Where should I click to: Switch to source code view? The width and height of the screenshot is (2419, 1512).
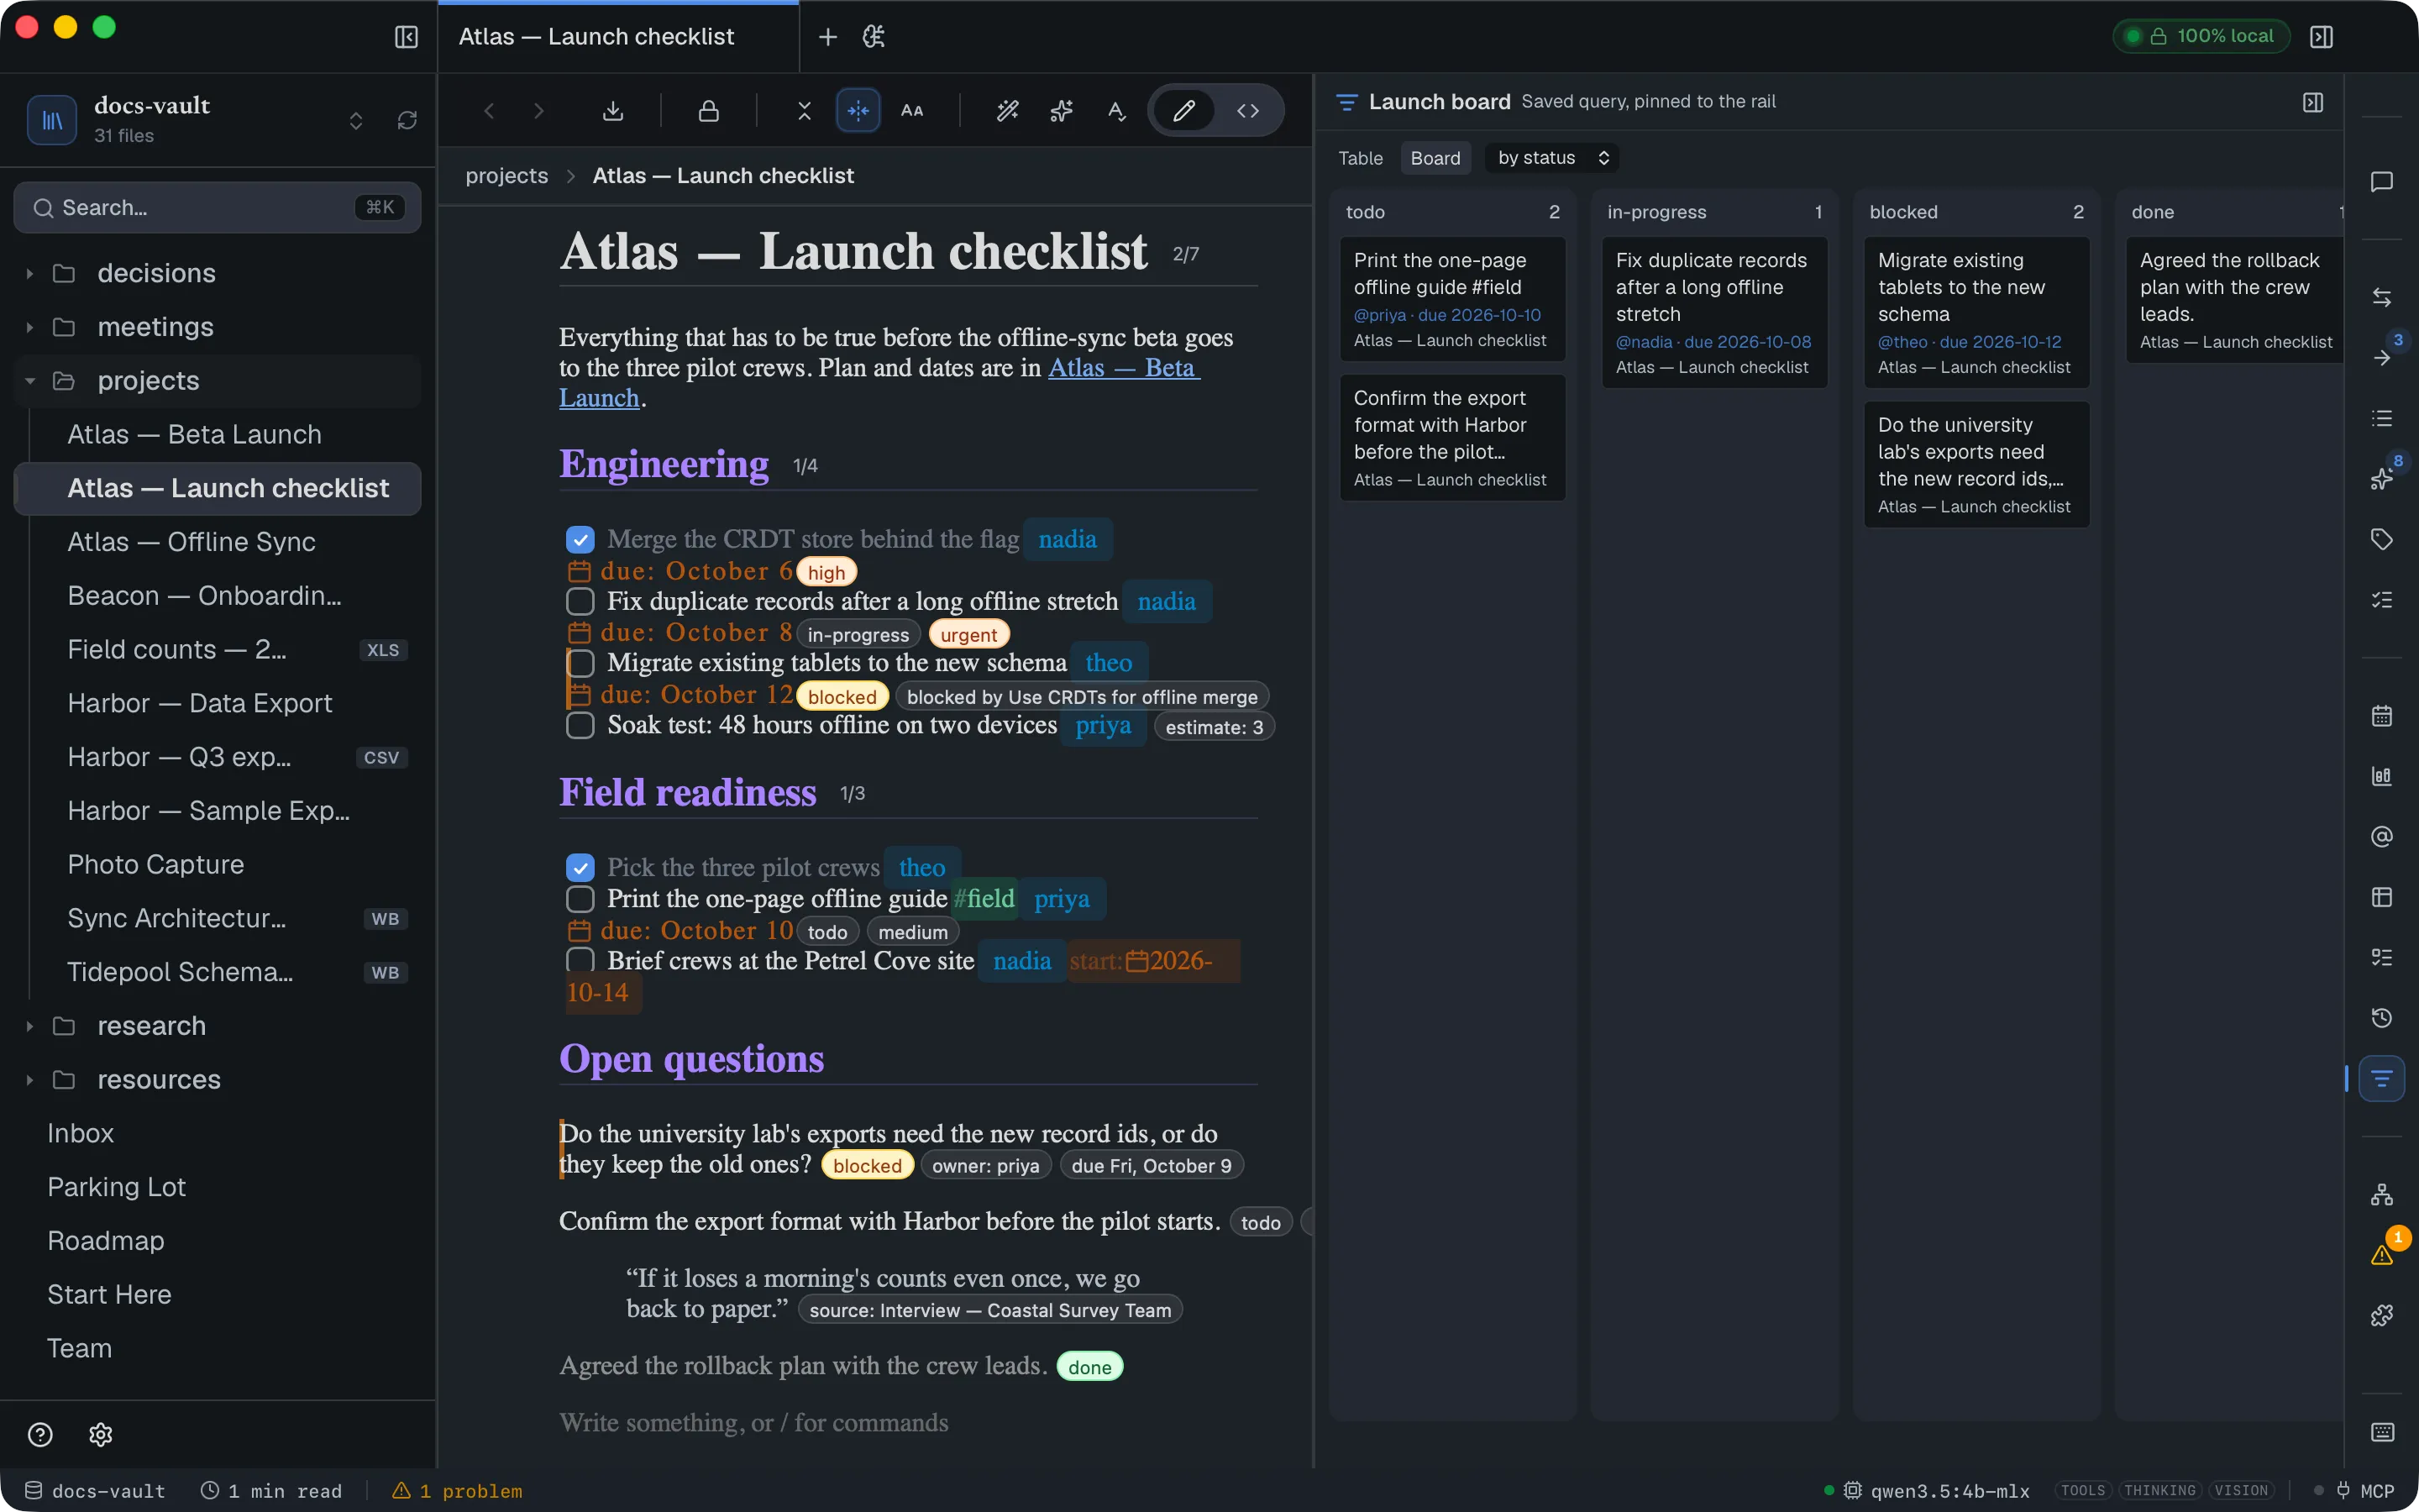point(1247,111)
